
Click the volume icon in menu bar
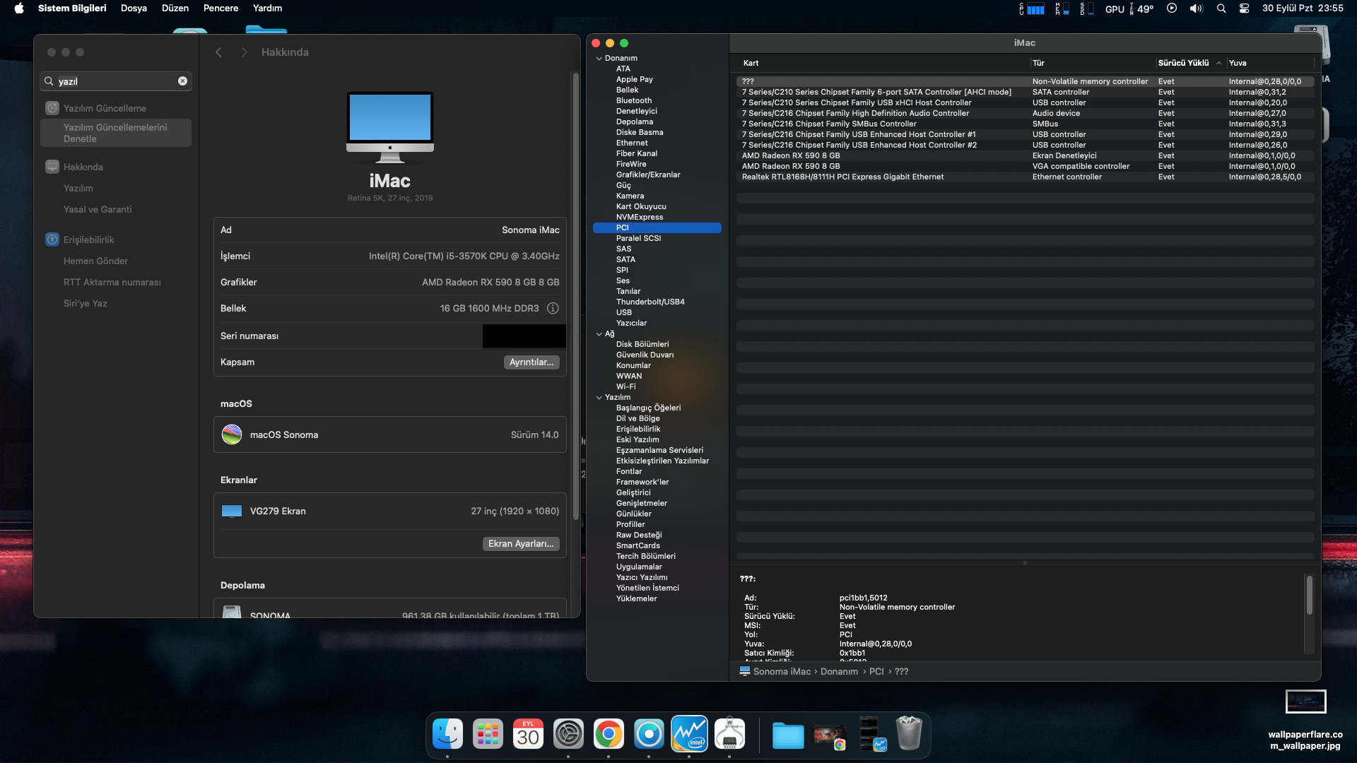(1196, 8)
